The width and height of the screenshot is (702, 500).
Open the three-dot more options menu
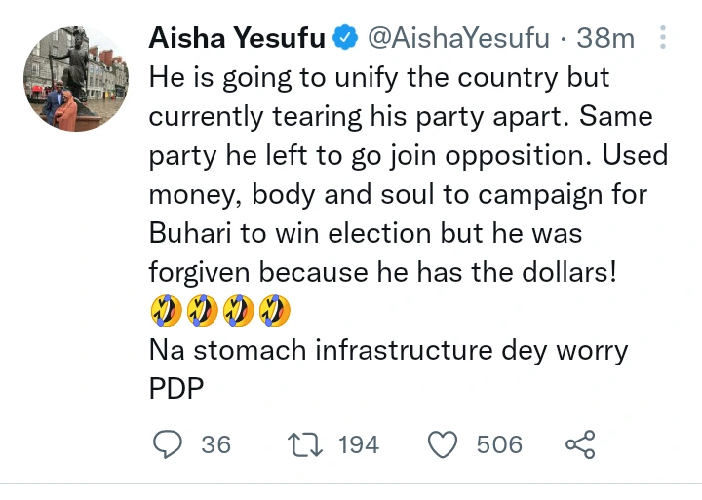(x=664, y=39)
